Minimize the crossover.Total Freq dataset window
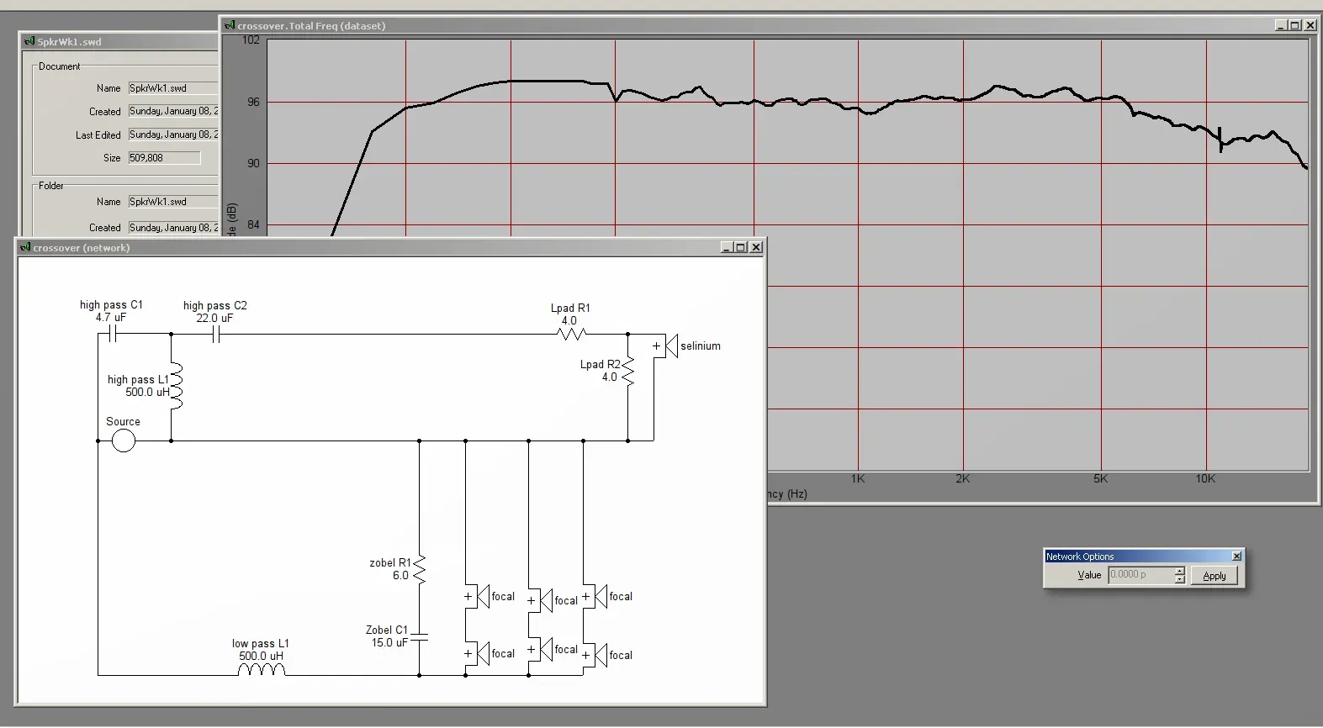Viewport: 1323px width, 728px height. click(1281, 25)
